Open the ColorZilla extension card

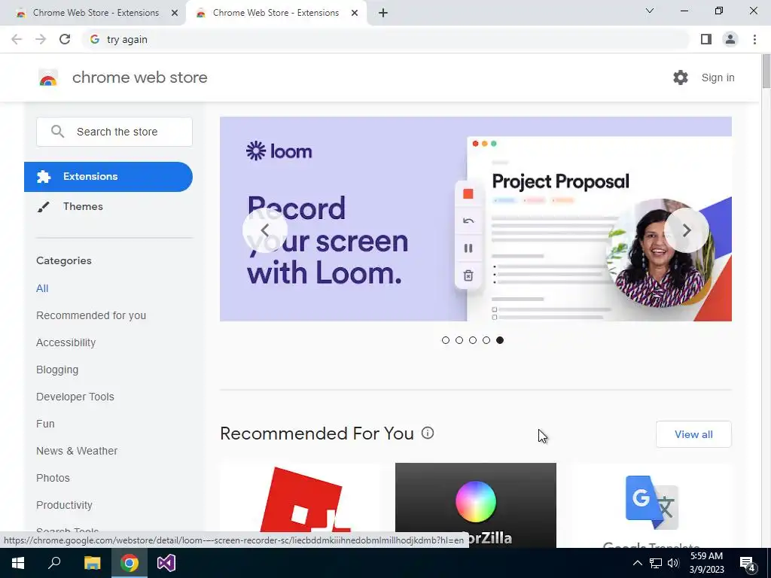click(x=476, y=505)
